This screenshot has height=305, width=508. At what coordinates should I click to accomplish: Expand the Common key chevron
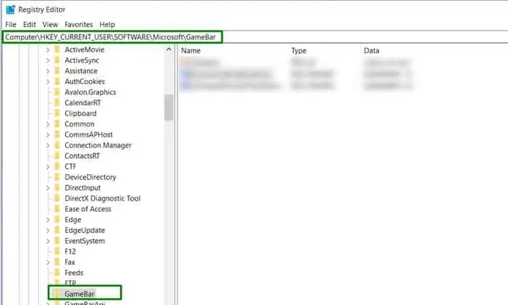pyautogui.click(x=47, y=124)
